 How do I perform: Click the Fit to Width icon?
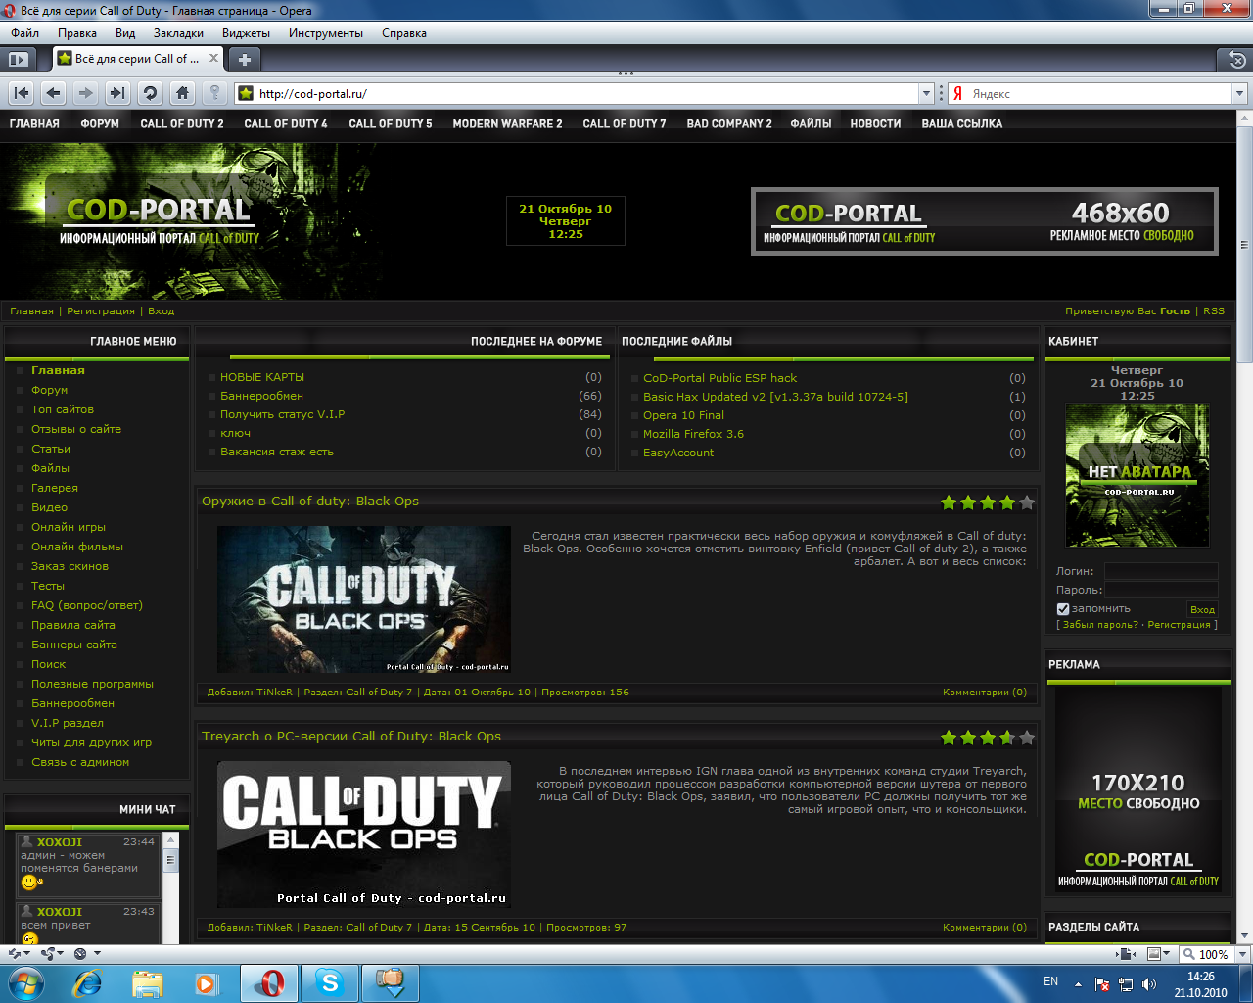pos(1126,953)
